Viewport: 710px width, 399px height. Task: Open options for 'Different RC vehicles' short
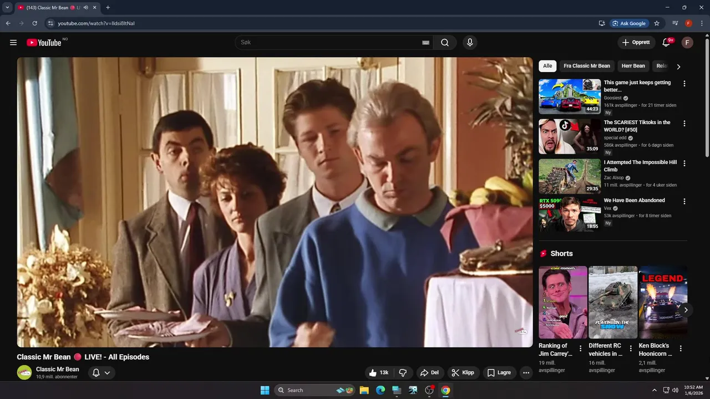[631, 349]
